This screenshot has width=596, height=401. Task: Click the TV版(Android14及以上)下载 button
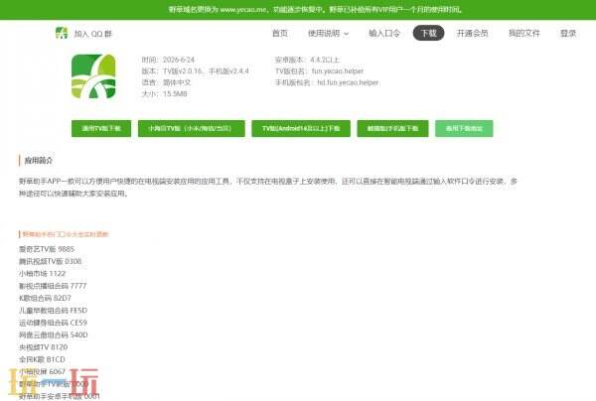pyautogui.click(x=301, y=128)
